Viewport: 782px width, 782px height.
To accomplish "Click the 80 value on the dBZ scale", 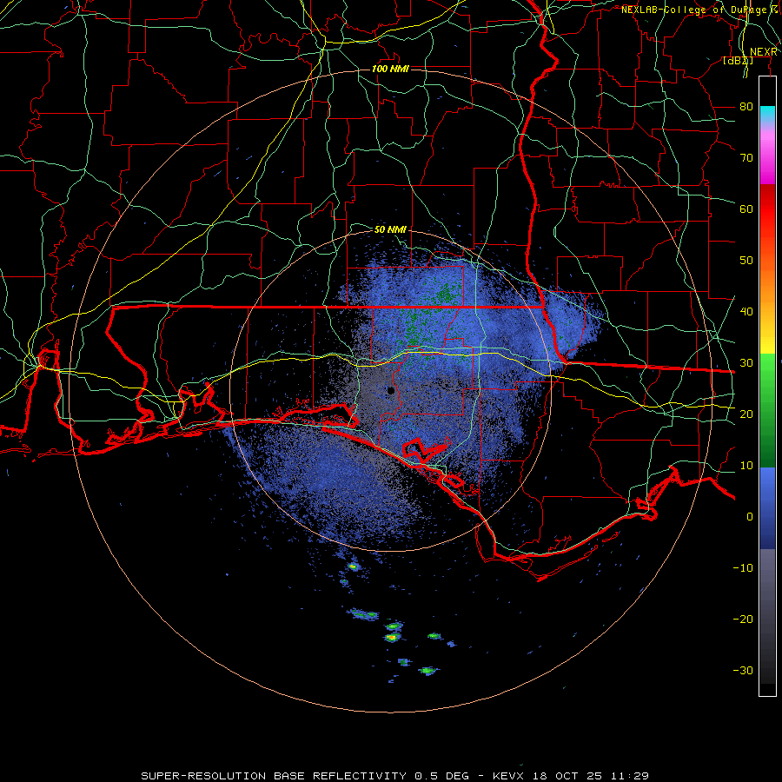I will coord(746,106).
